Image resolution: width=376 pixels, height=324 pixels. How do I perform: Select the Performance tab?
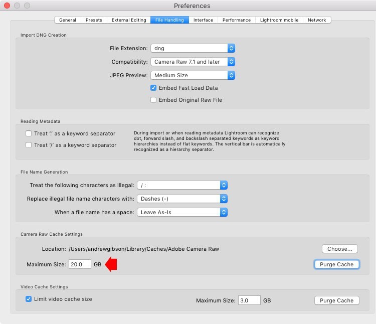pos(237,20)
